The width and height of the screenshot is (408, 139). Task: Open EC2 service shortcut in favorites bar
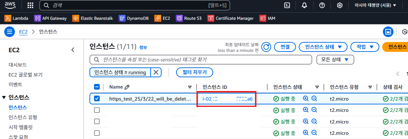(x=162, y=18)
